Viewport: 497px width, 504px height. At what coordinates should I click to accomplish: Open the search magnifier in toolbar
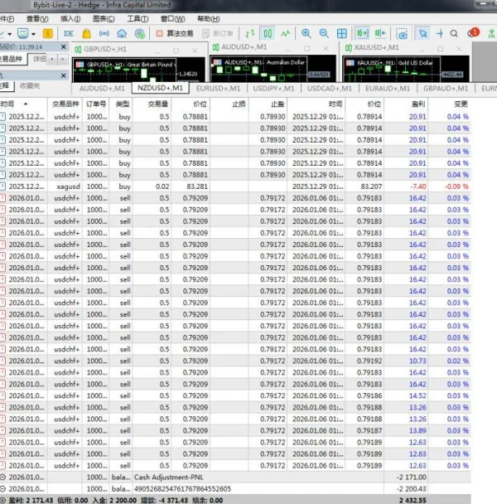coord(454,33)
